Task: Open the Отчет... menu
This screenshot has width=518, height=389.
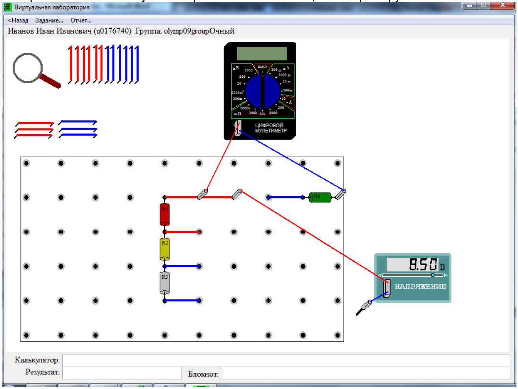Action: [81, 20]
